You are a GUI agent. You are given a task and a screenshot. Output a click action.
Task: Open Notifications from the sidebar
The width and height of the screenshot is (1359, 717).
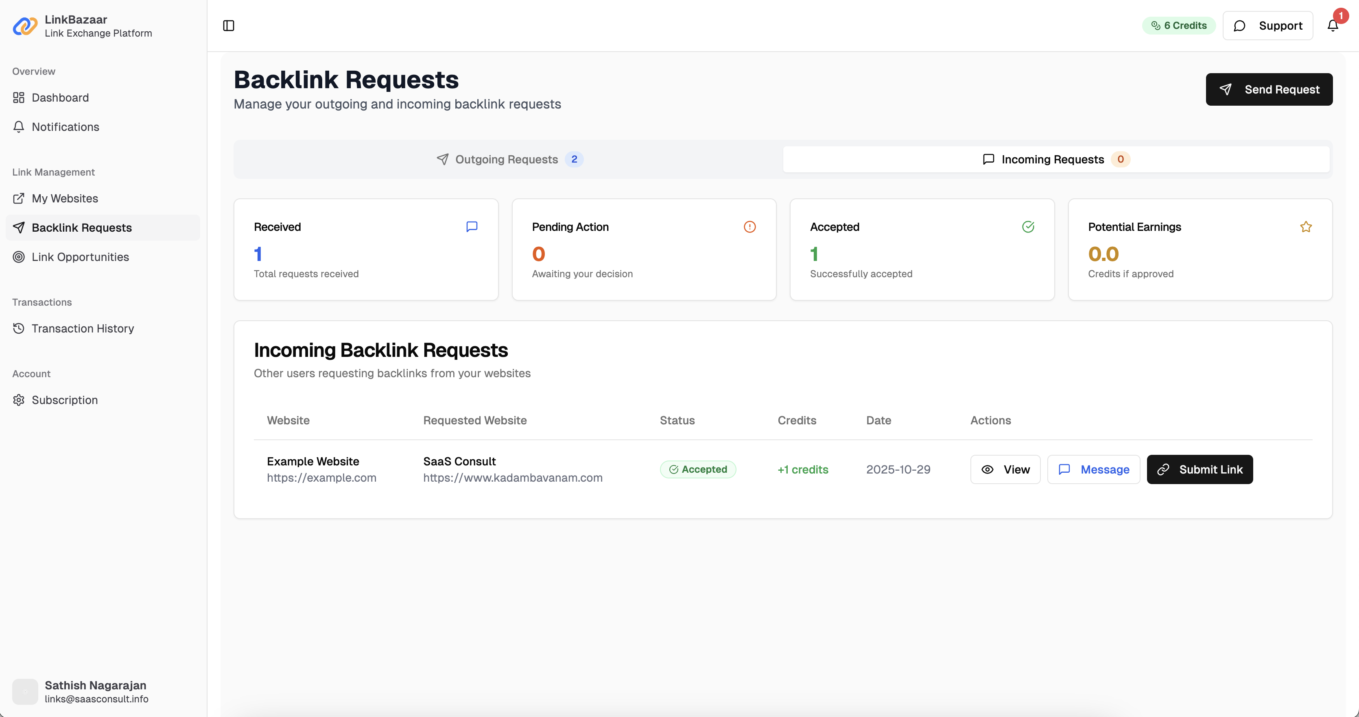[x=65, y=126]
